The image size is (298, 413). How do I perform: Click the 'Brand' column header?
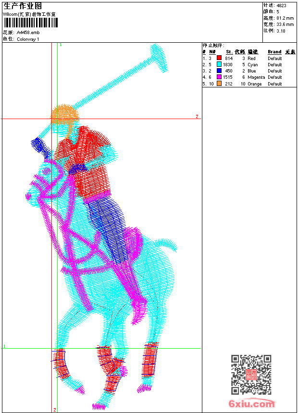click(274, 52)
